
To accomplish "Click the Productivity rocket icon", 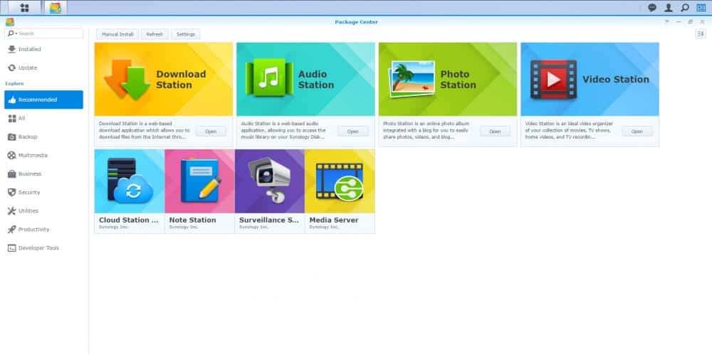I will 12,230.
